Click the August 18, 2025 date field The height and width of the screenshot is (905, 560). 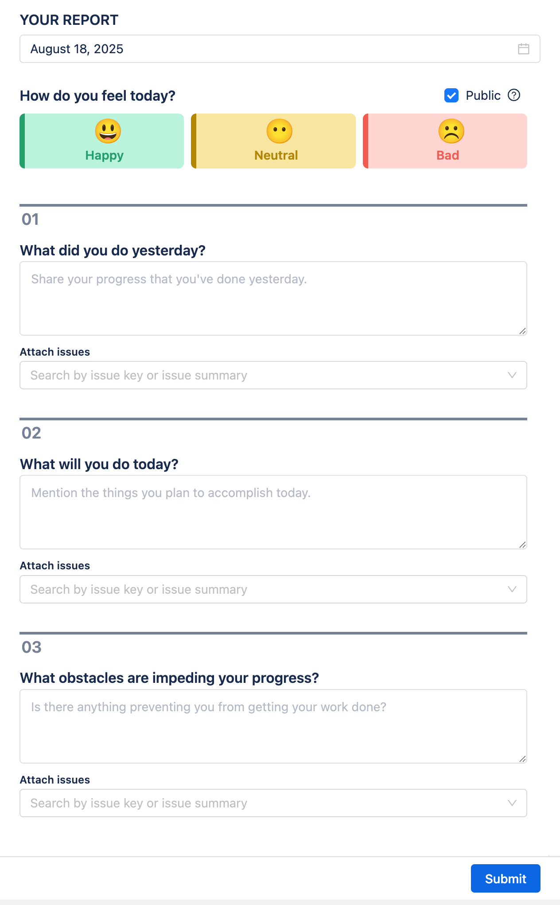[x=266, y=49]
